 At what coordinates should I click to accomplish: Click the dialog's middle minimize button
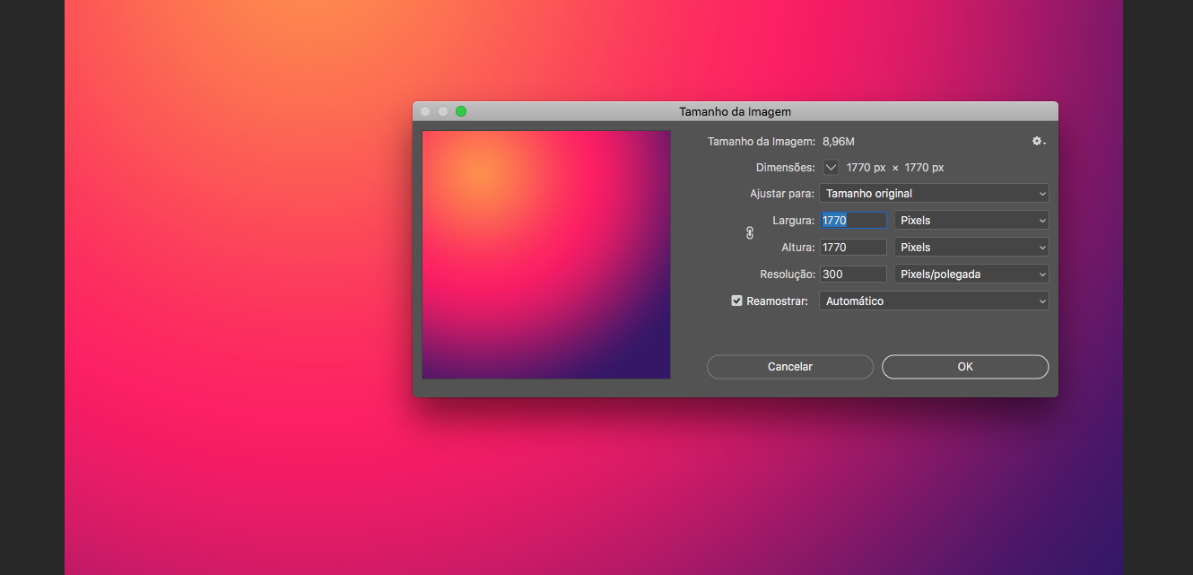tap(443, 111)
